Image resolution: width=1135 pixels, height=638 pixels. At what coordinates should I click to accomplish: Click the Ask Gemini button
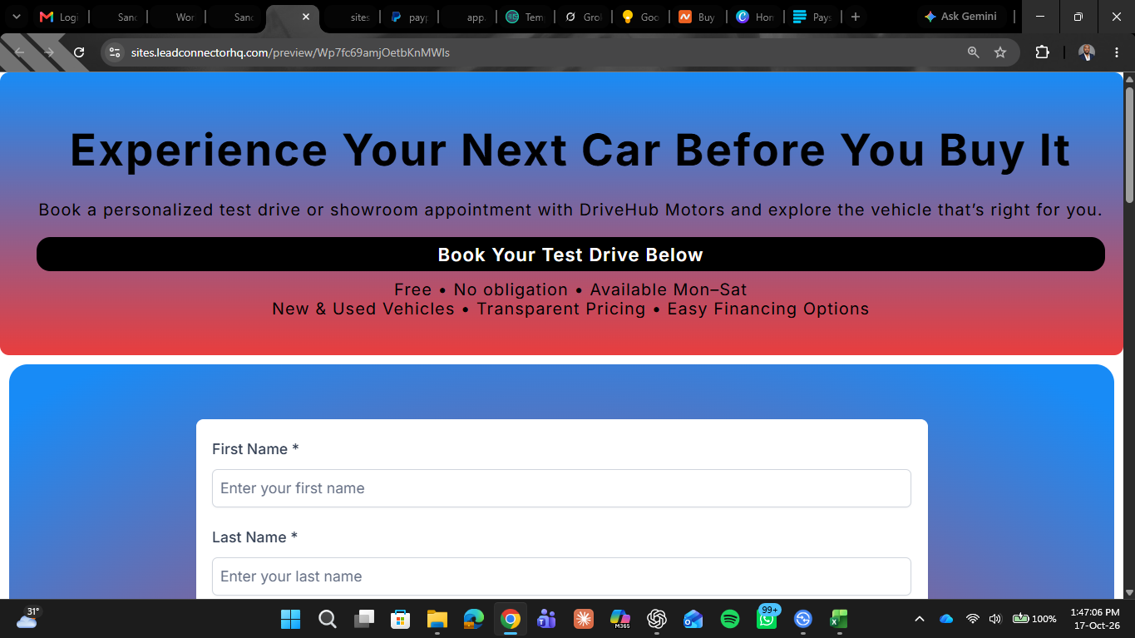pyautogui.click(x=960, y=17)
